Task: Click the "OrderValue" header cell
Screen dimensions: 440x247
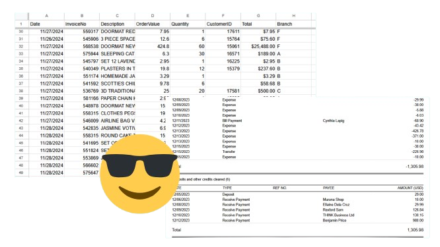Action: tap(153, 24)
